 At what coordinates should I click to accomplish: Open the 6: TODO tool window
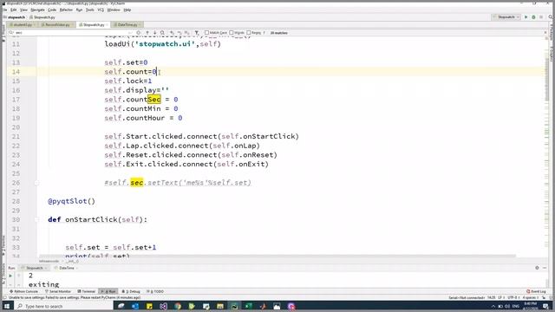155,291
